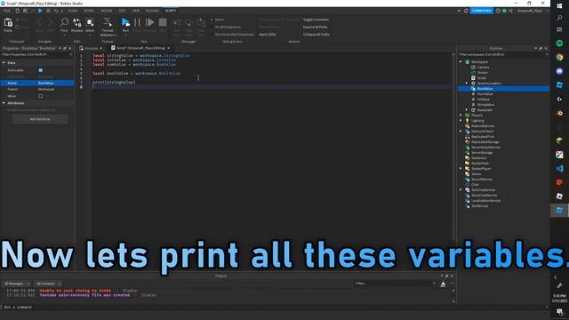Select the Script item under Workspace
The width and height of the screenshot is (569, 320).
tap(481, 78)
